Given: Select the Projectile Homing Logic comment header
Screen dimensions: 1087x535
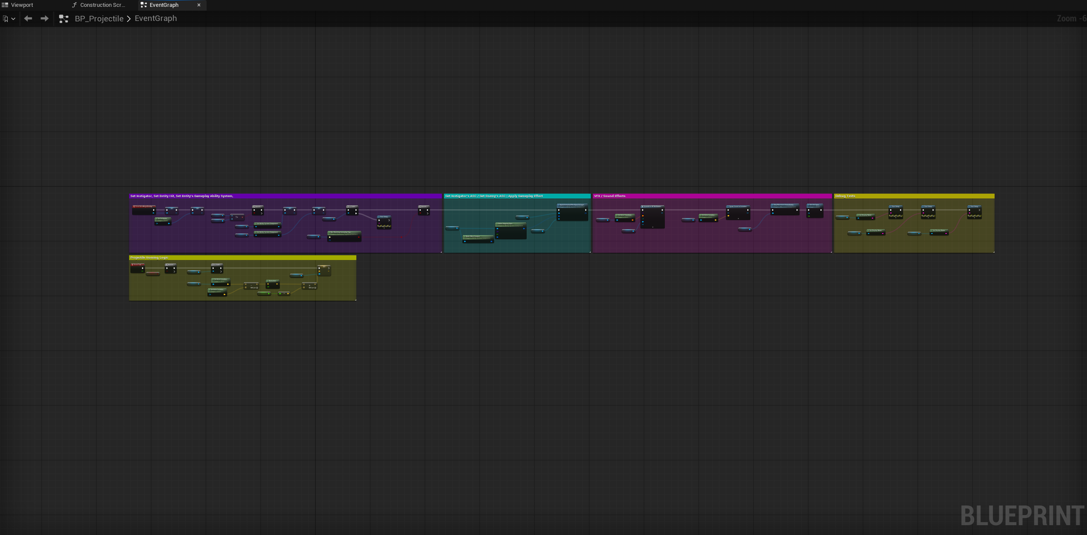Looking at the screenshot, I should pyautogui.click(x=243, y=257).
